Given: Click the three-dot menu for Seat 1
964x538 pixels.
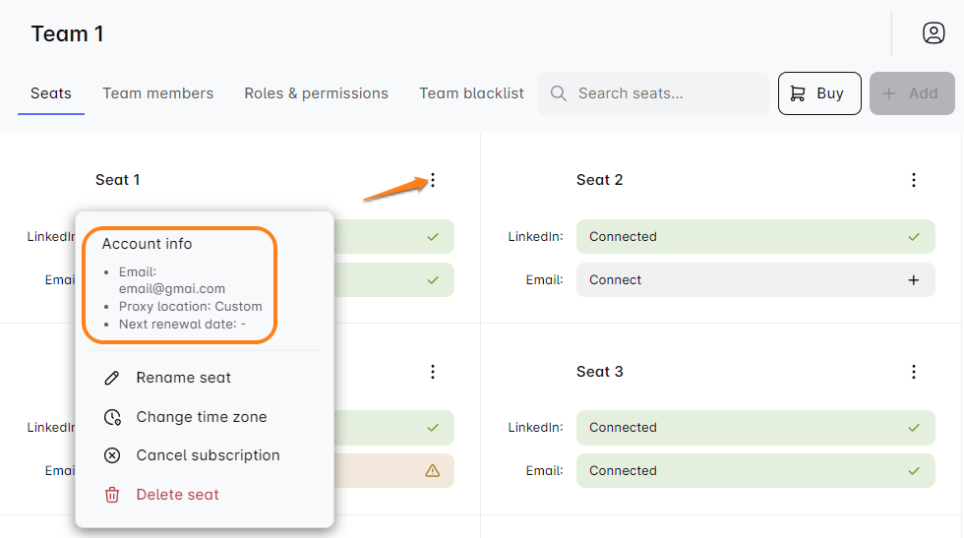Looking at the screenshot, I should 433,180.
